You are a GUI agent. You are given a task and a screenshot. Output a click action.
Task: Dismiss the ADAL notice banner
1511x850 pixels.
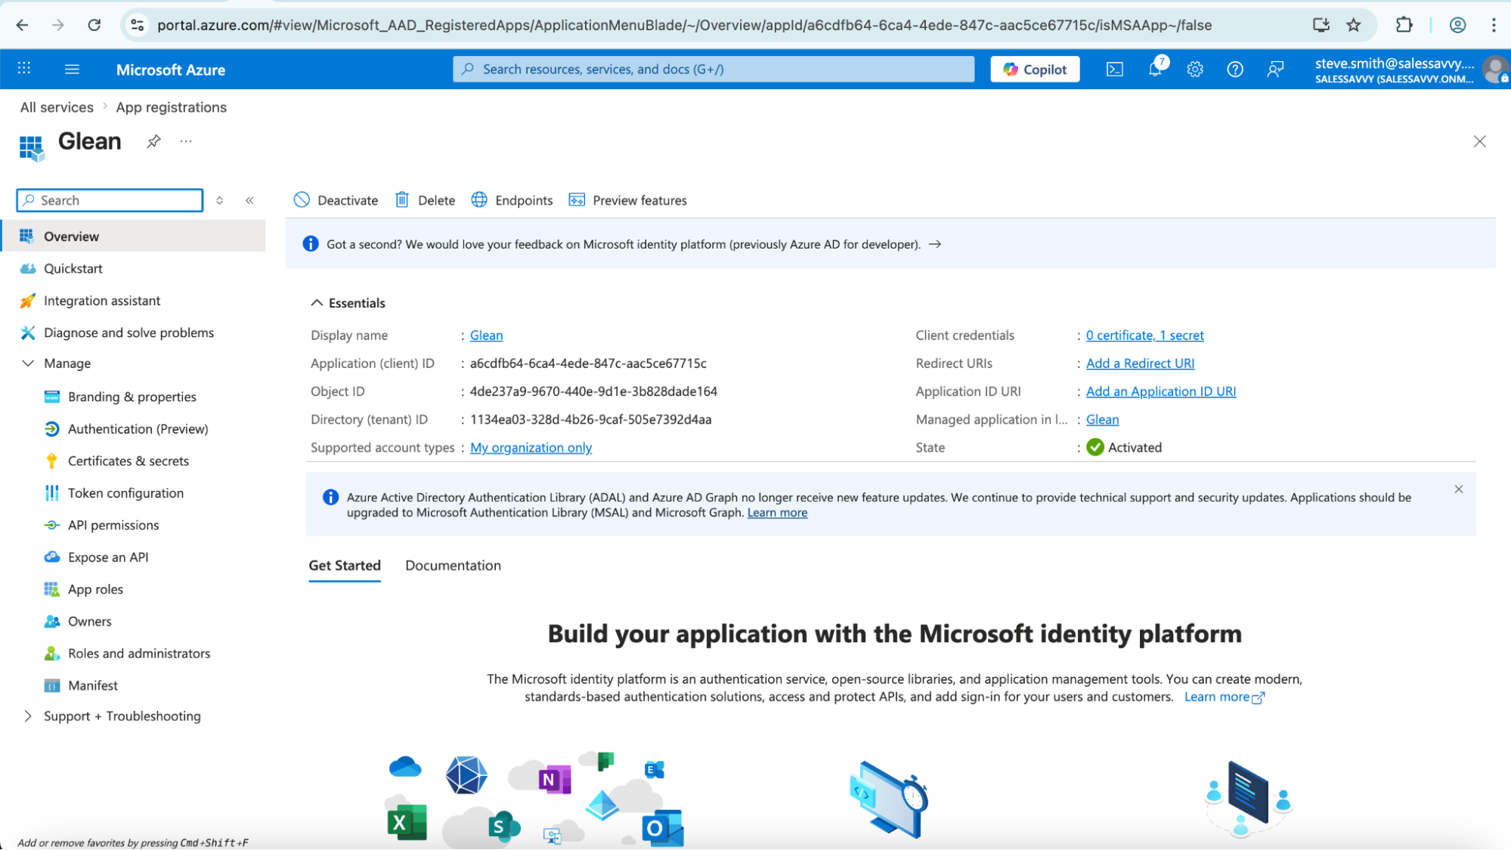tap(1458, 490)
